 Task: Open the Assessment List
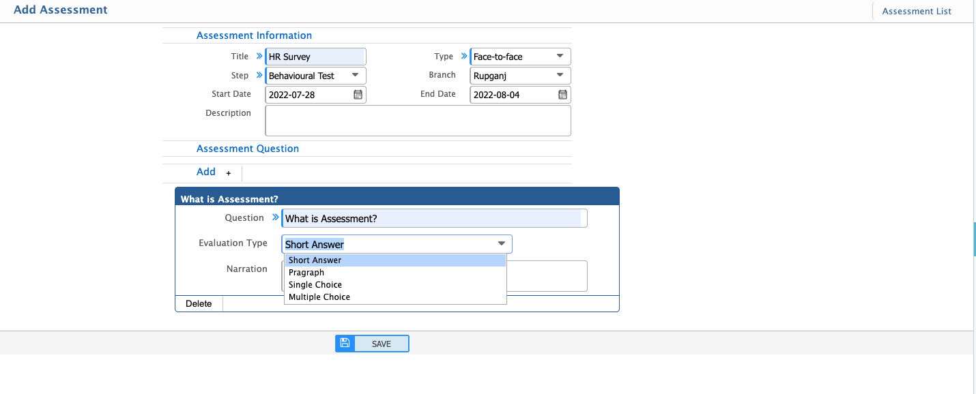click(916, 11)
